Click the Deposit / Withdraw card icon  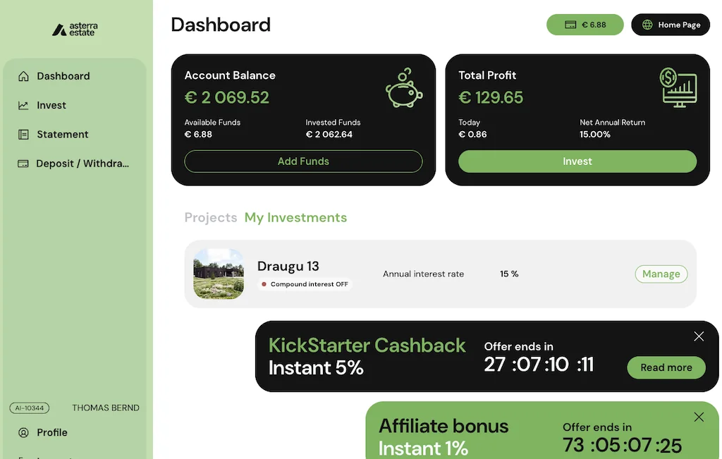(x=23, y=164)
